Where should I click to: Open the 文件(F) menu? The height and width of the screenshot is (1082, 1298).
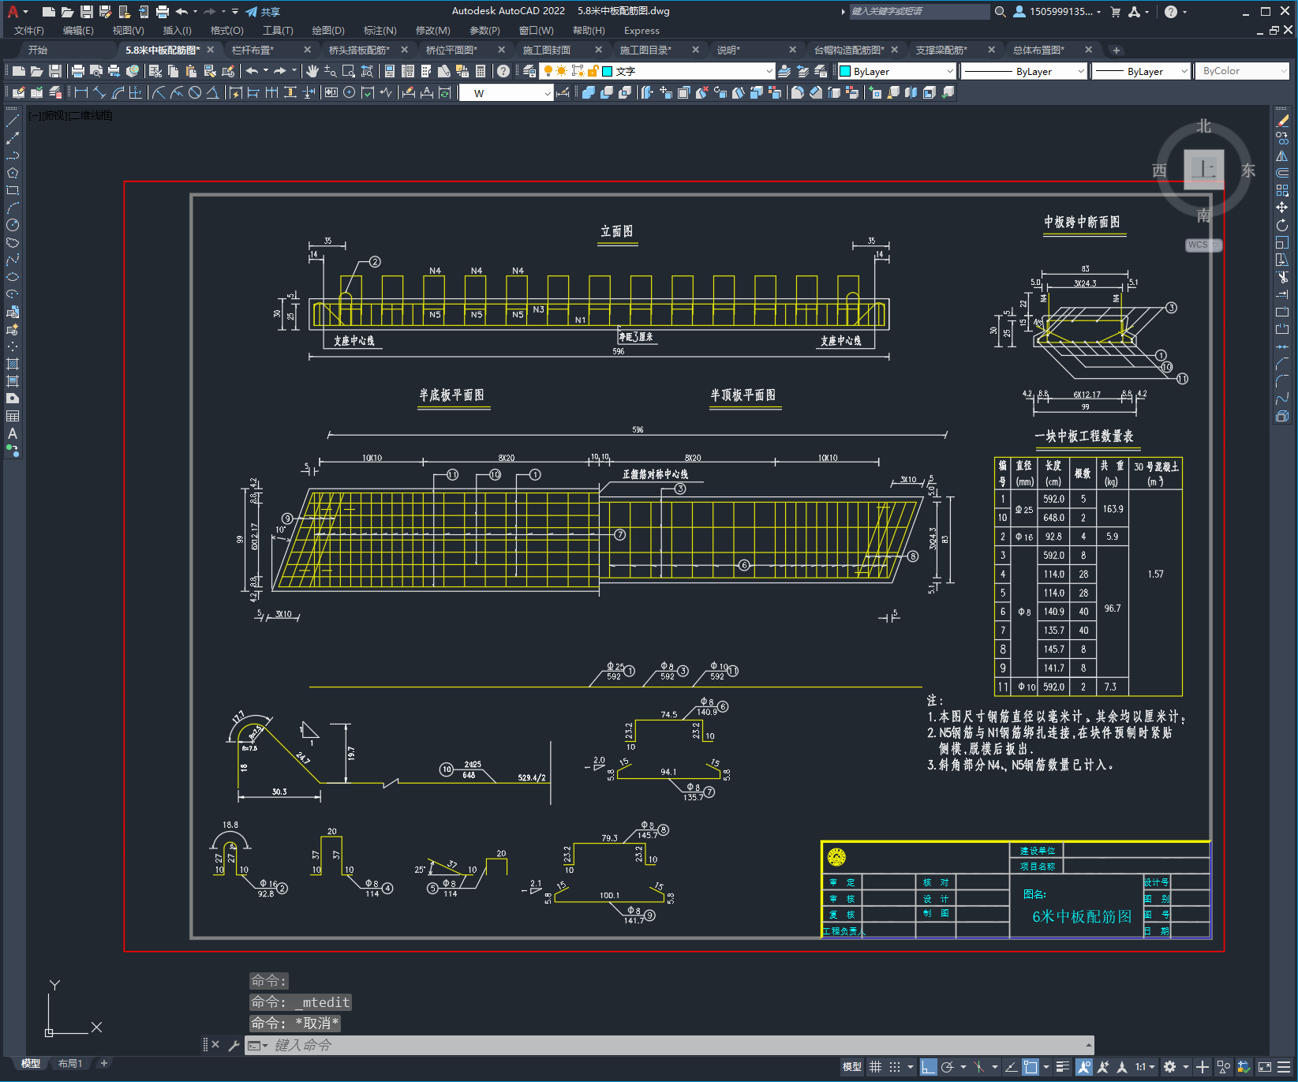[29, 31]
